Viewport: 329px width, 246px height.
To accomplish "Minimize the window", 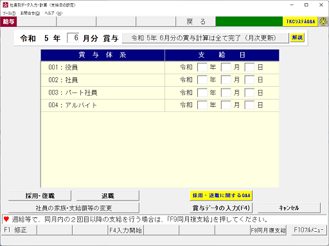I will tap(292, 5).
